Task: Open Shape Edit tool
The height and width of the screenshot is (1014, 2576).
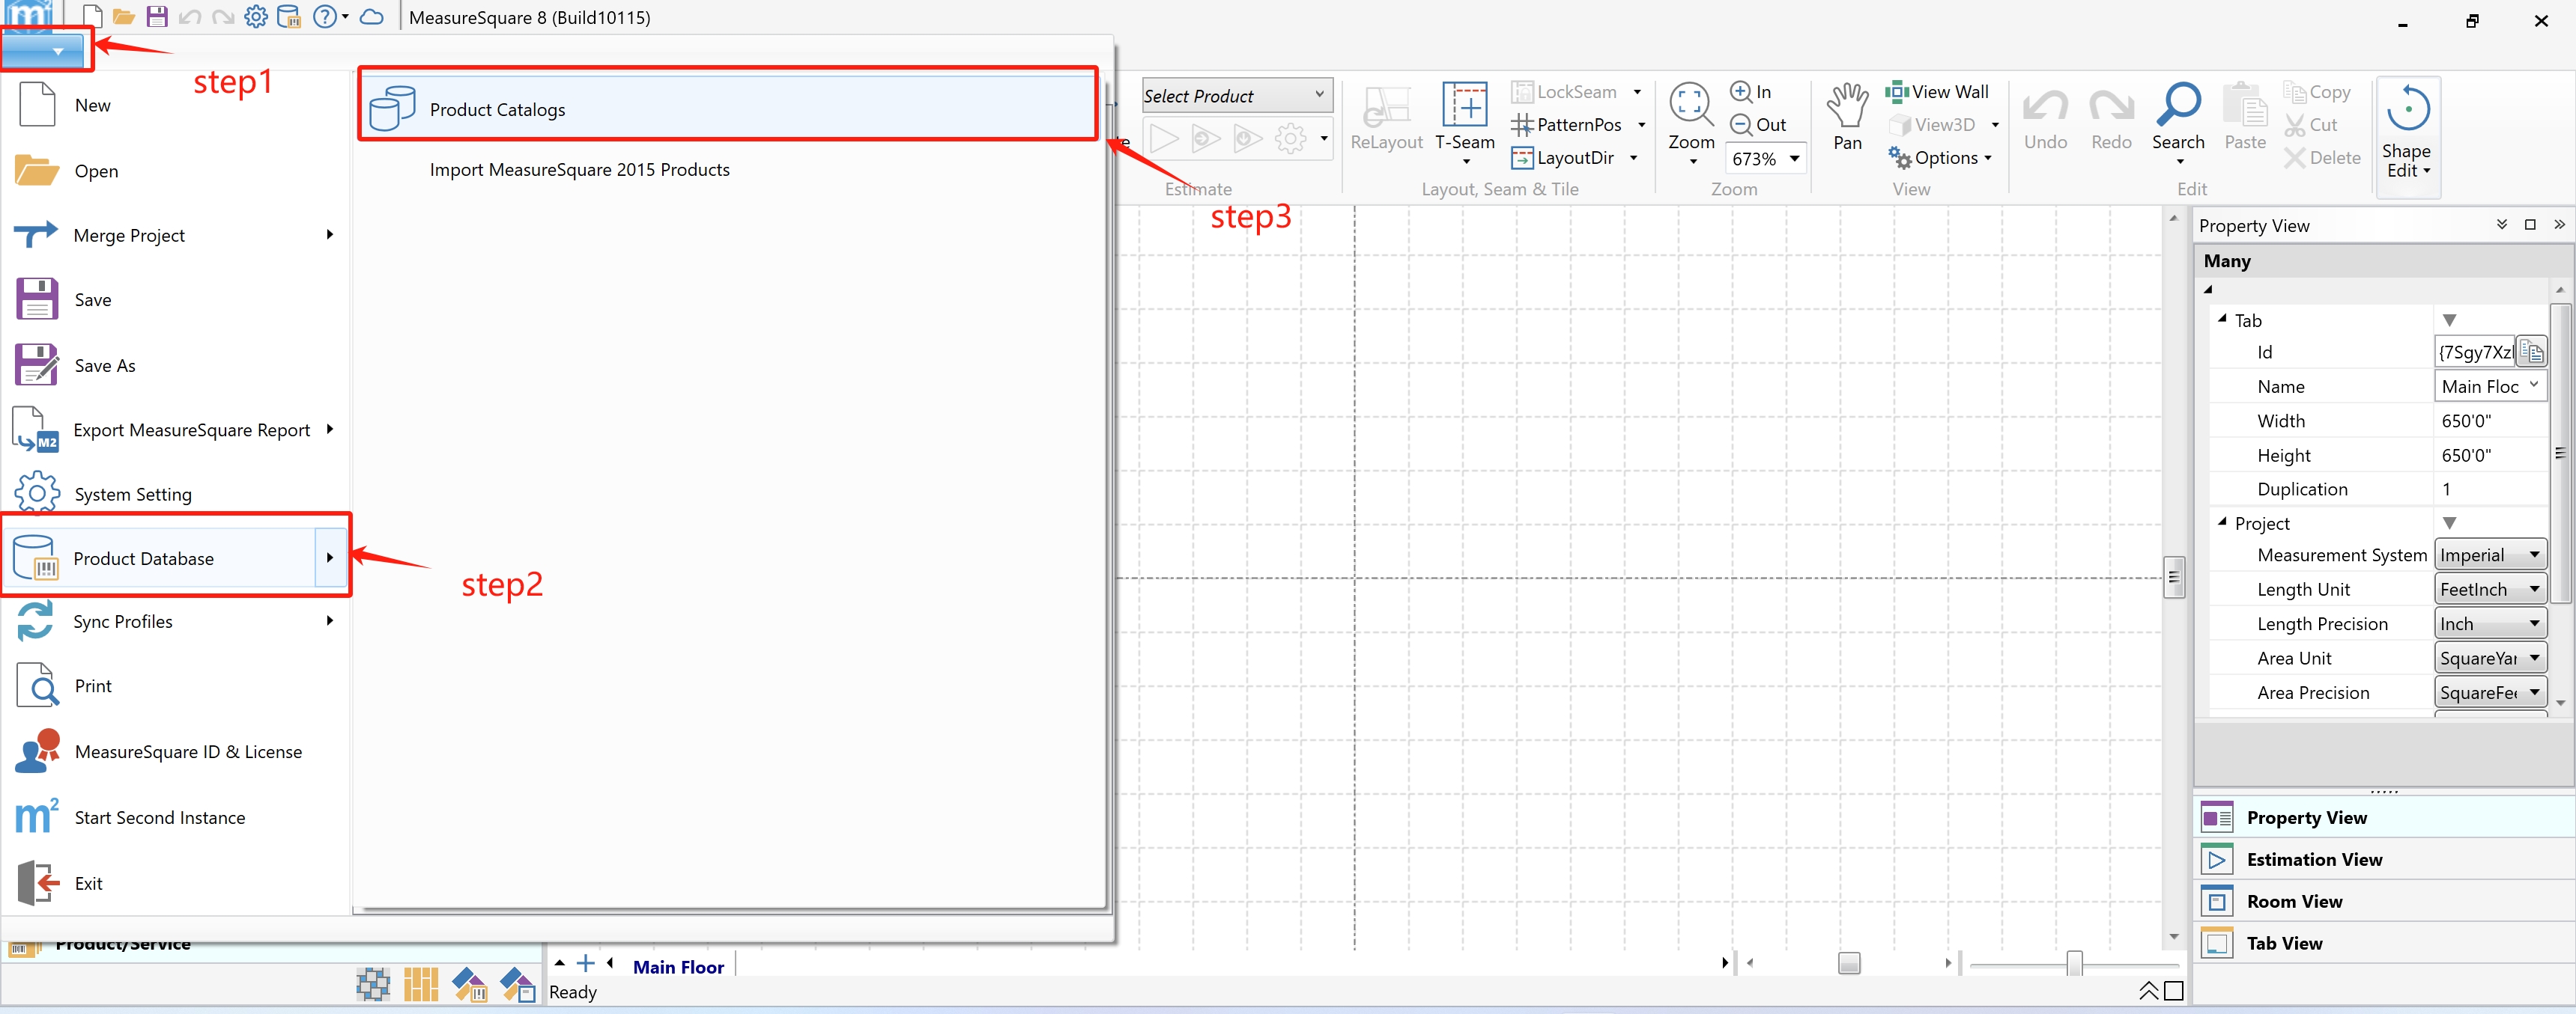Action: click(2406, 130)
